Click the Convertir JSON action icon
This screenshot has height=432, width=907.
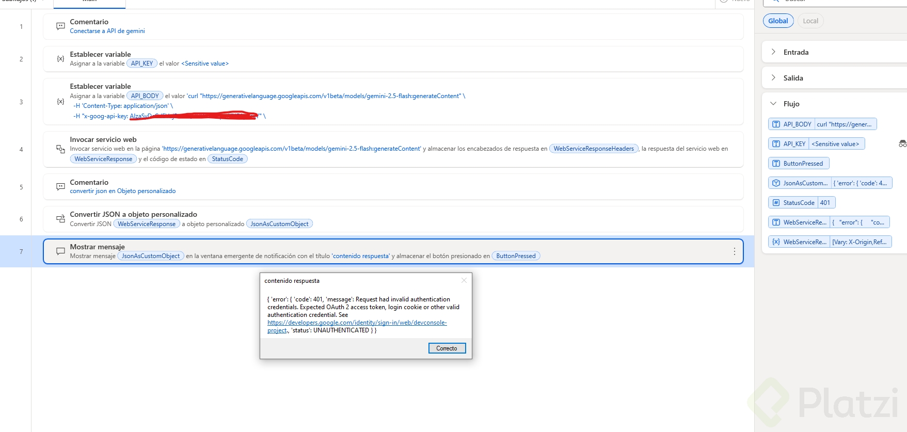tap(60, 219)
